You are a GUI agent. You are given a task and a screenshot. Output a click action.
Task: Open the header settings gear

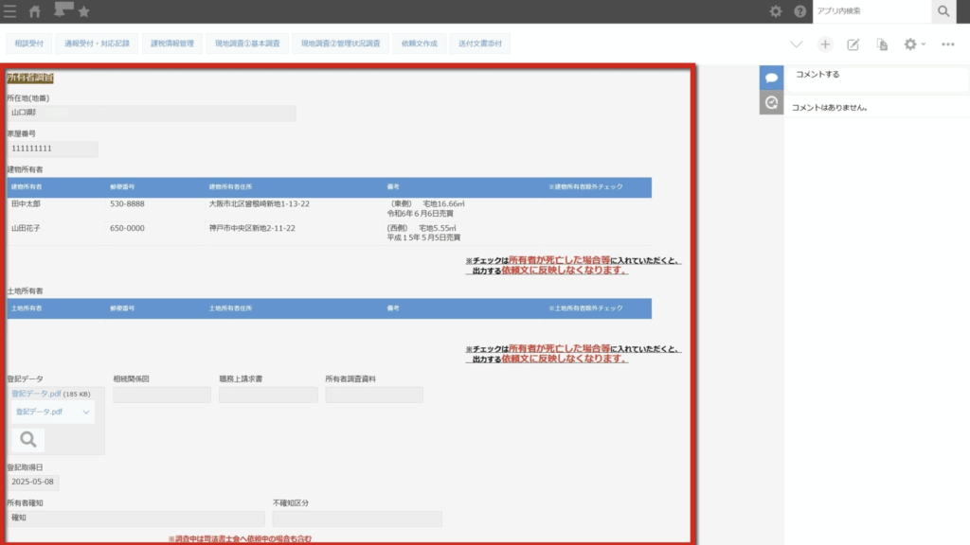coord(775,11)
